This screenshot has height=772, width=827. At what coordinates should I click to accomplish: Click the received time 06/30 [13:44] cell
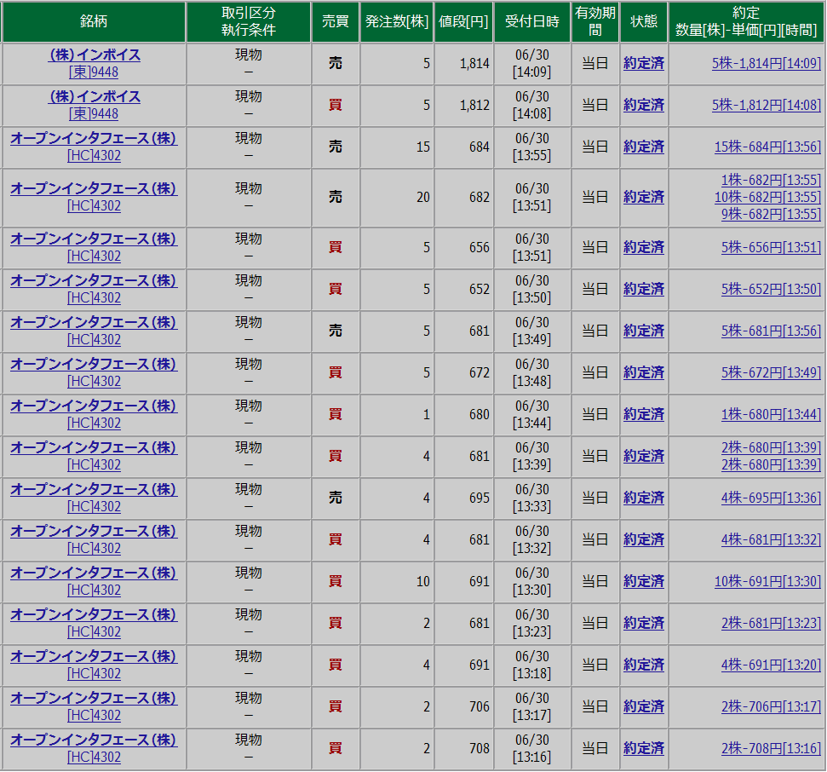pyautogui.click(x=532, y=414)
